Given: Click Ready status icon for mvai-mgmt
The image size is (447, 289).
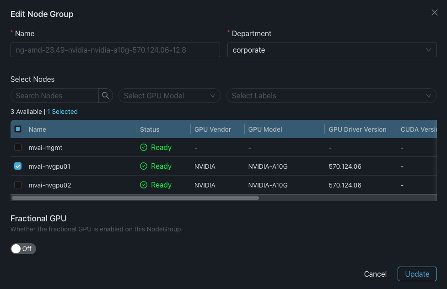Looking at the screenshot, I should (x=144, y=148).
